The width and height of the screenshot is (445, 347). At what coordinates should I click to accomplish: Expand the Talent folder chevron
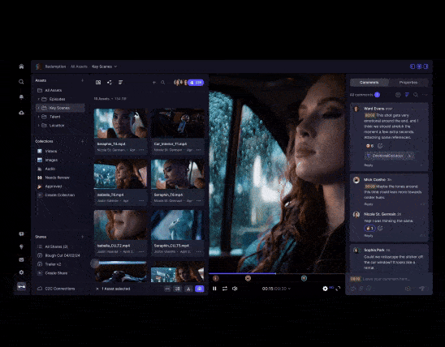tap(39, 117)
